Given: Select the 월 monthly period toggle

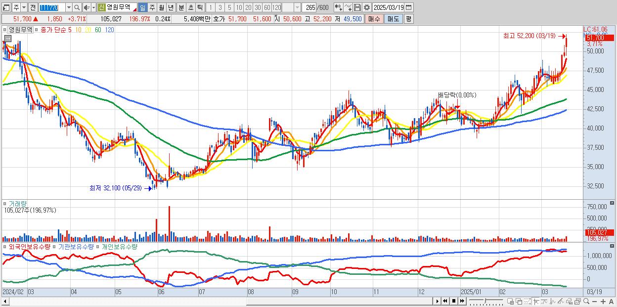Looking at the screenshot, I should pyautogui.click(x=161, y=7).
